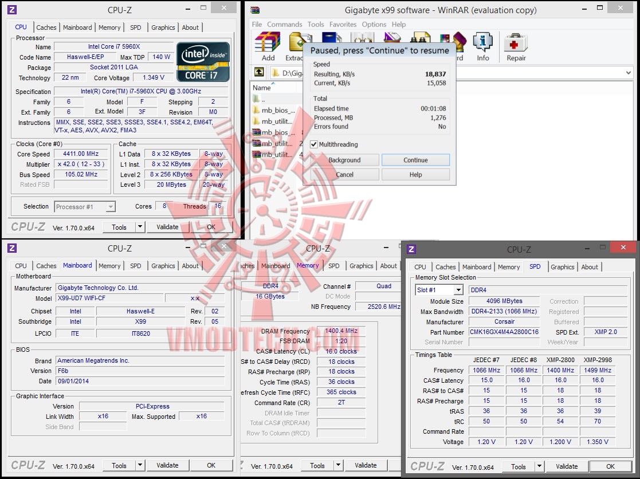Click the View icon with glasses in WinRAR
The image size is (640, 479).
point(363,38)
